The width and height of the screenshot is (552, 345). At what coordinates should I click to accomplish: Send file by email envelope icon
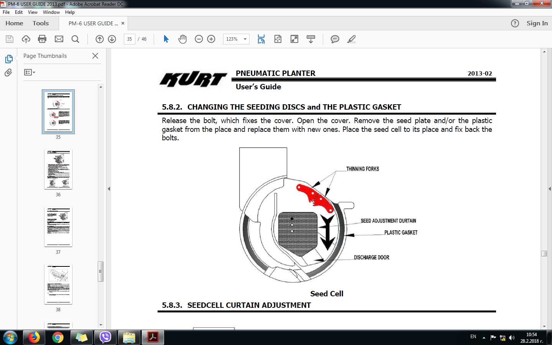tap(59, 39)
